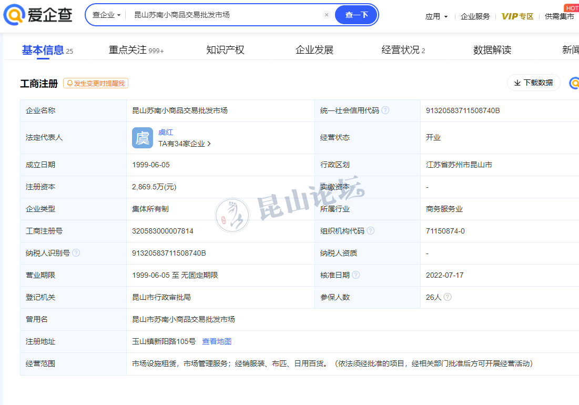Open the 查企业 search type dropdown
Viewport: 579px width, 405px height.
pos(106,15)
